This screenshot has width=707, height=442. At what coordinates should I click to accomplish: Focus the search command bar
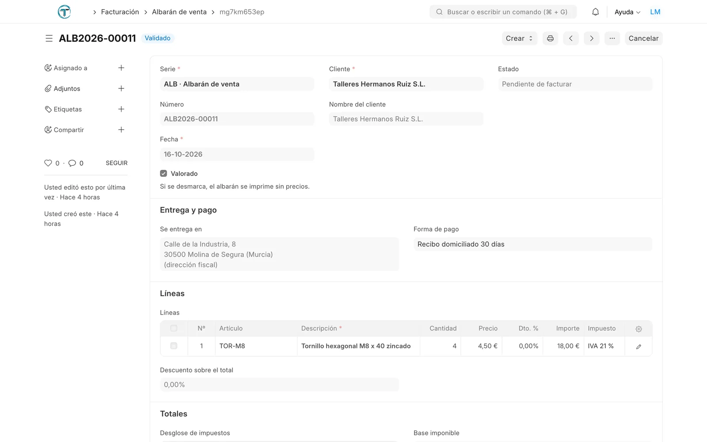click(x=503, y=12)
